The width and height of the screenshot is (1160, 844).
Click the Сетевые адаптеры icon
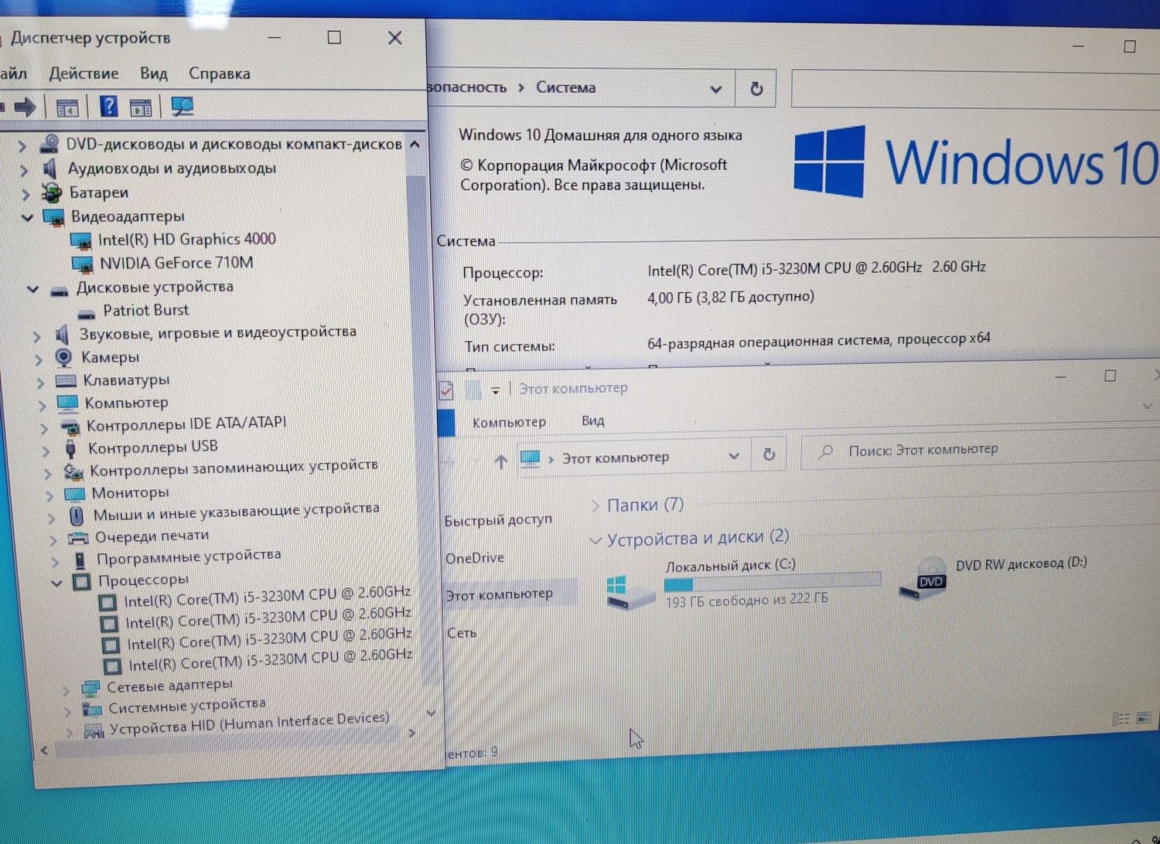click(91, 687)
